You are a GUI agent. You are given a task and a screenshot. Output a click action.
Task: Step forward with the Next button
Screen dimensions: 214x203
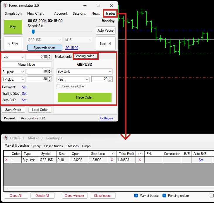click(x=106, y=44)
